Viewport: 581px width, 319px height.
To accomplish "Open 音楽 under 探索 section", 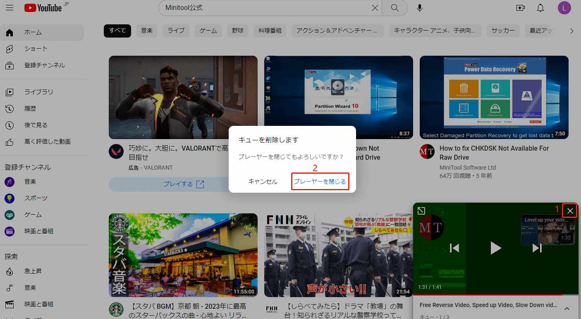I will point(42,288).
